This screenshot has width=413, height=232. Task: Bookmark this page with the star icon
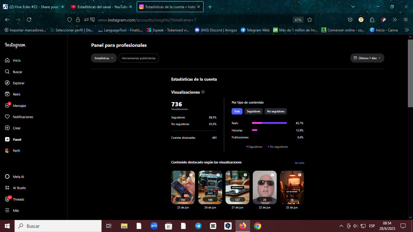pyautogui.click(x=310, y=20)
